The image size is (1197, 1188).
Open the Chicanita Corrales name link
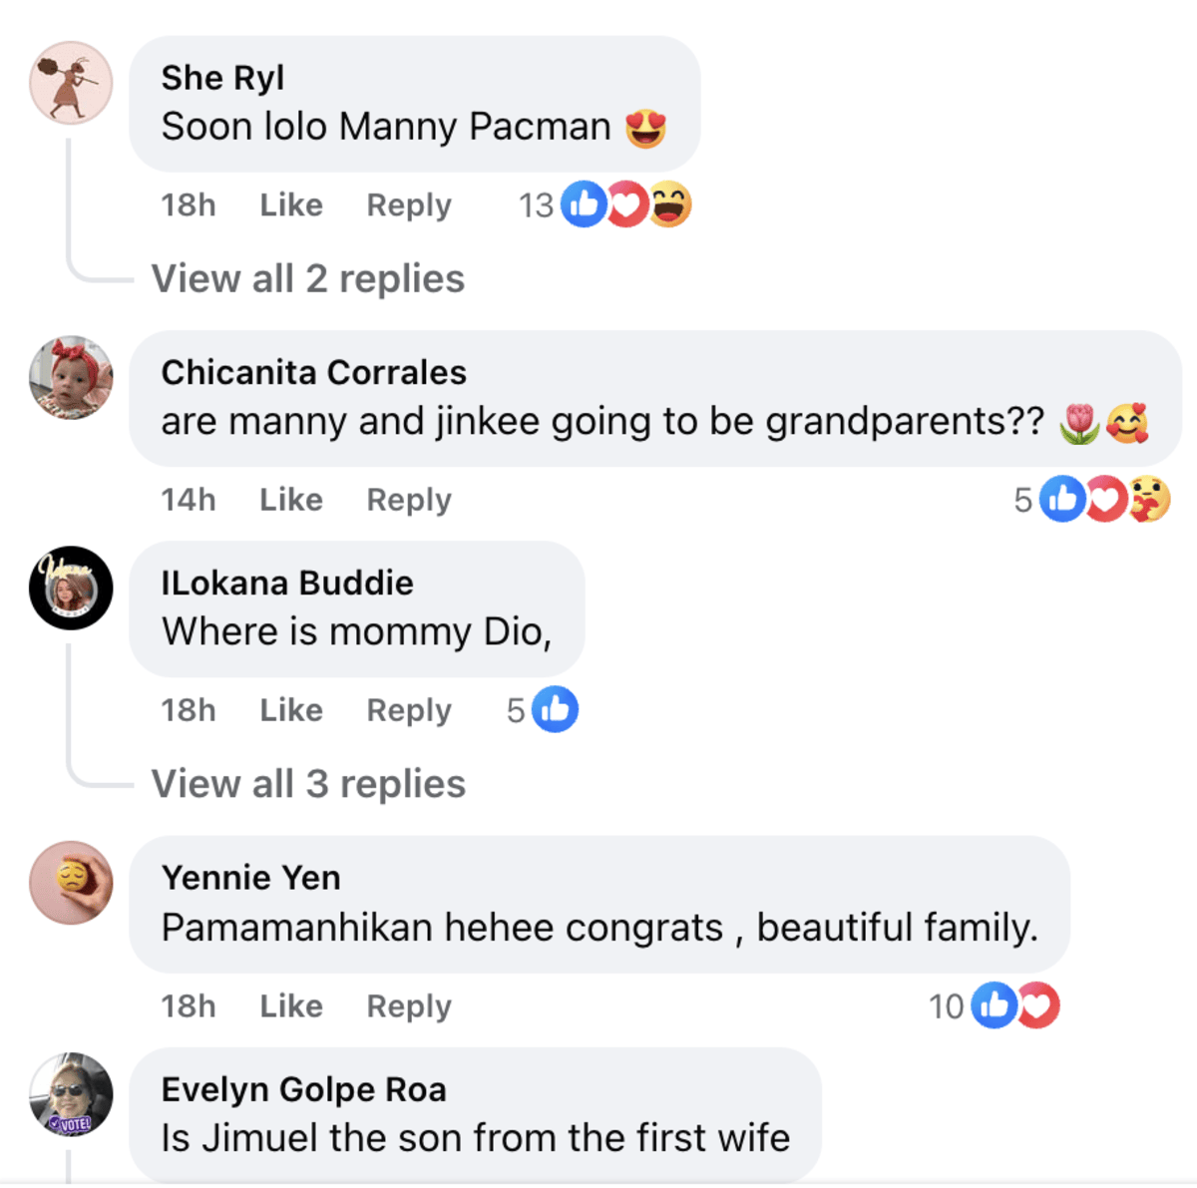pos(313,372)
